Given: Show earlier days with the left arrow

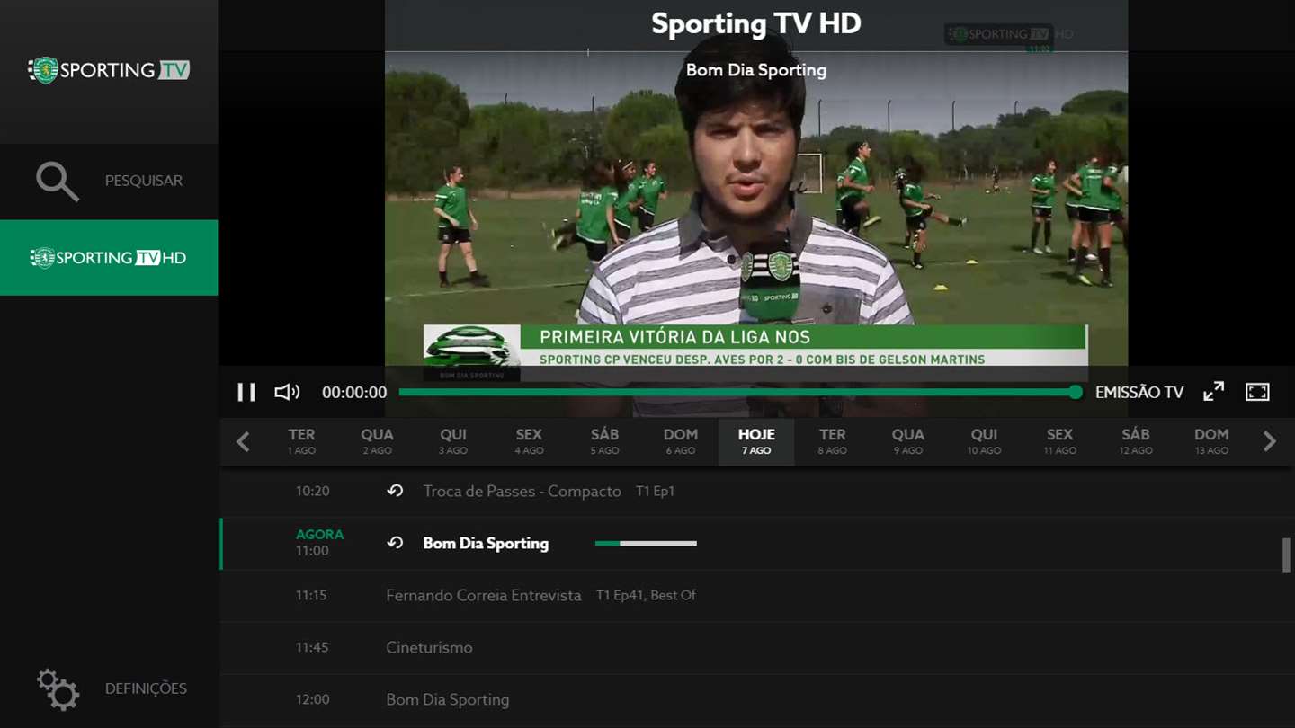Looking at the screenshot, I should point(243,441).
